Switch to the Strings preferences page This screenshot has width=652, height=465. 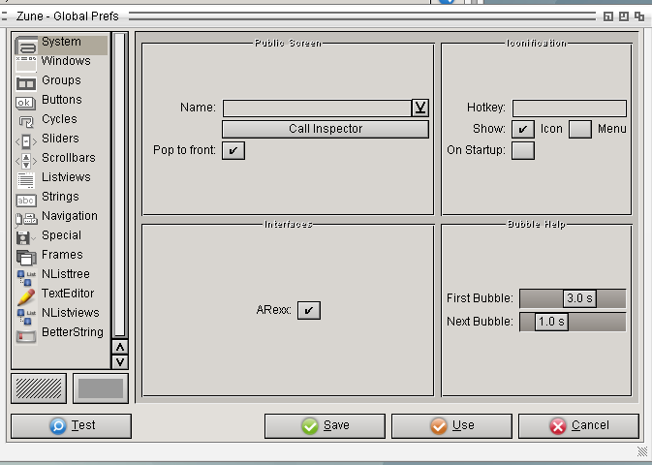60,197
